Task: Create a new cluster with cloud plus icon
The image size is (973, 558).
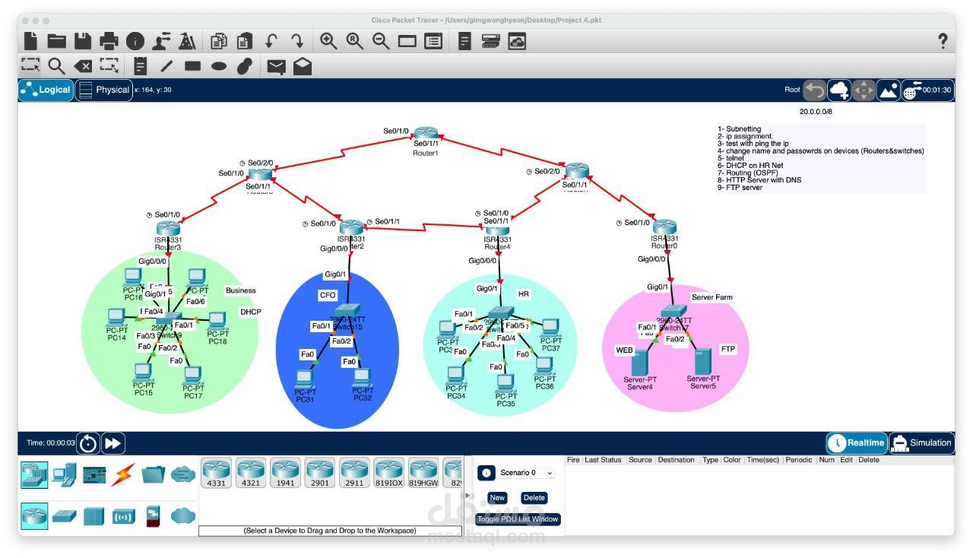Action: 839,90
